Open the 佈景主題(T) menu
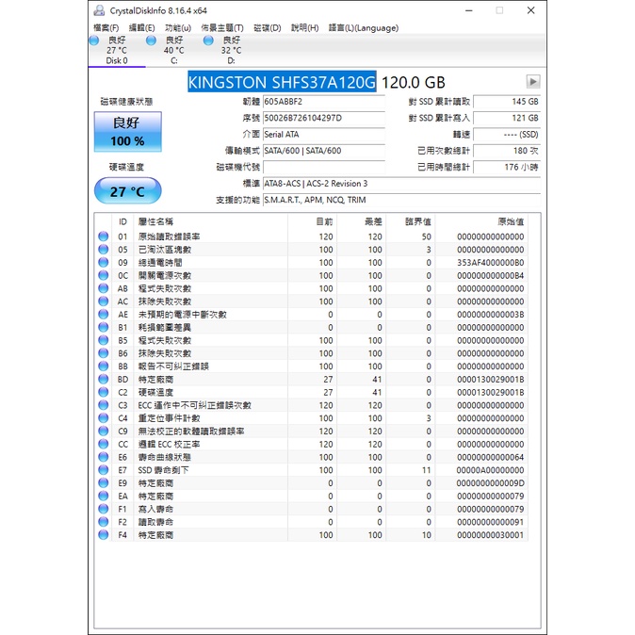 pyautogui.click(x=222, y=27)
